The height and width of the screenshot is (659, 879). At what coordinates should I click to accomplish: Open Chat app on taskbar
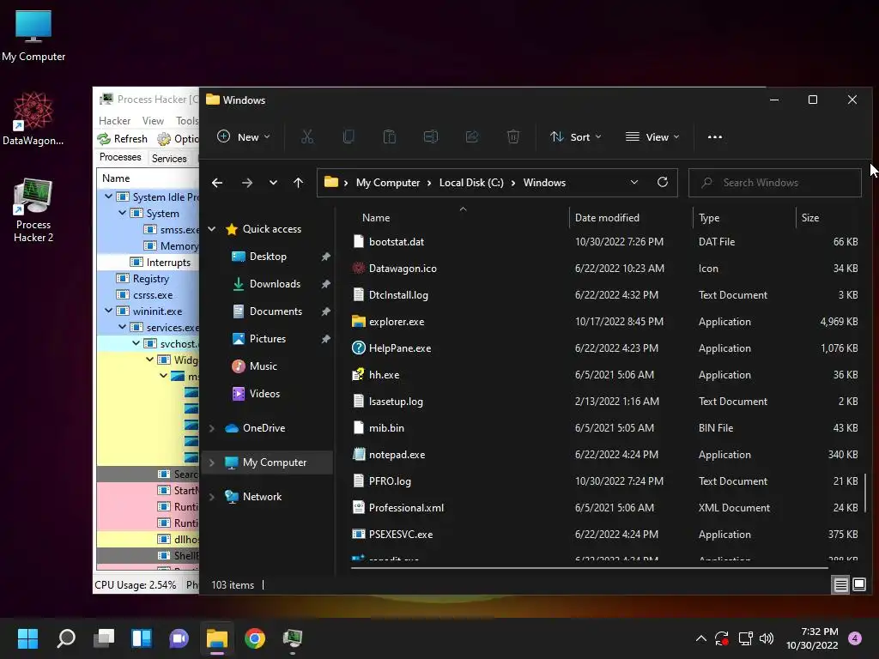tap(179, 638)
